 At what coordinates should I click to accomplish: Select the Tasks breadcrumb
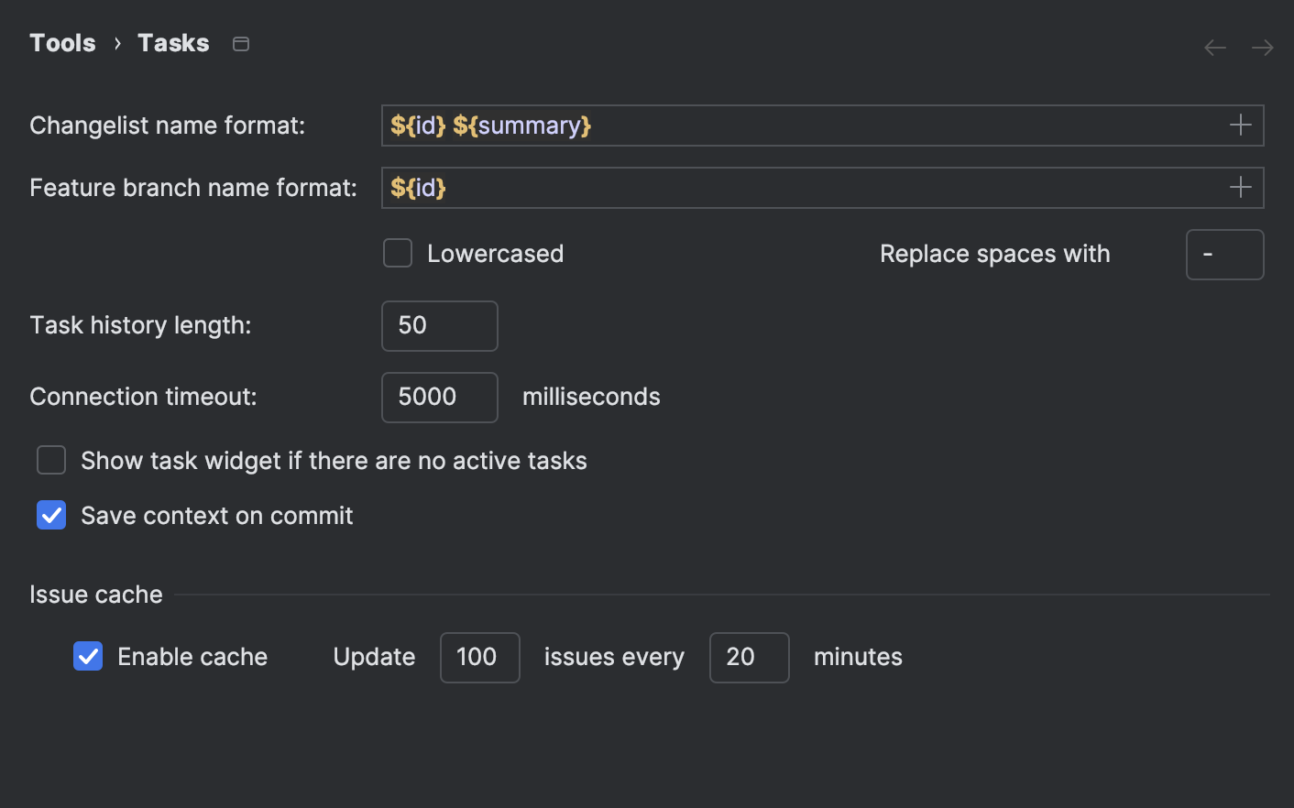[x=172, y=42]
